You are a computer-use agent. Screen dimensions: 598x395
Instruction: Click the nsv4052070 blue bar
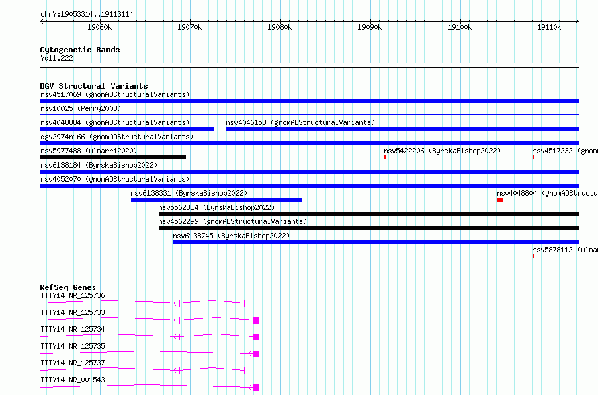coord(309,186)
